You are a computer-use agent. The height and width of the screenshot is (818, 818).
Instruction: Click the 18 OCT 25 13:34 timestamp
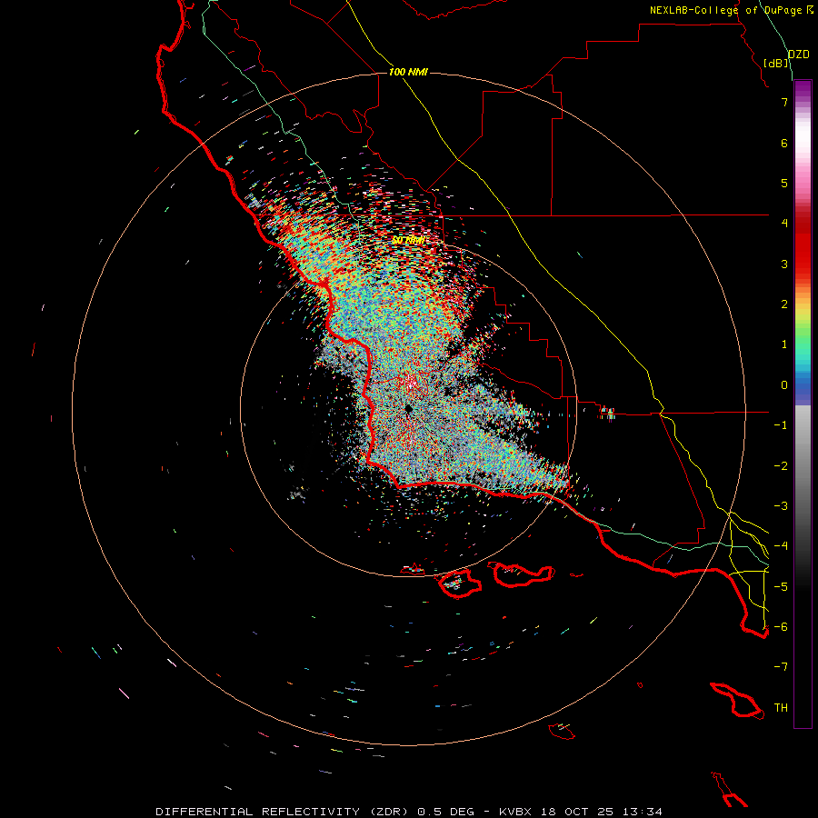(601, 812)
